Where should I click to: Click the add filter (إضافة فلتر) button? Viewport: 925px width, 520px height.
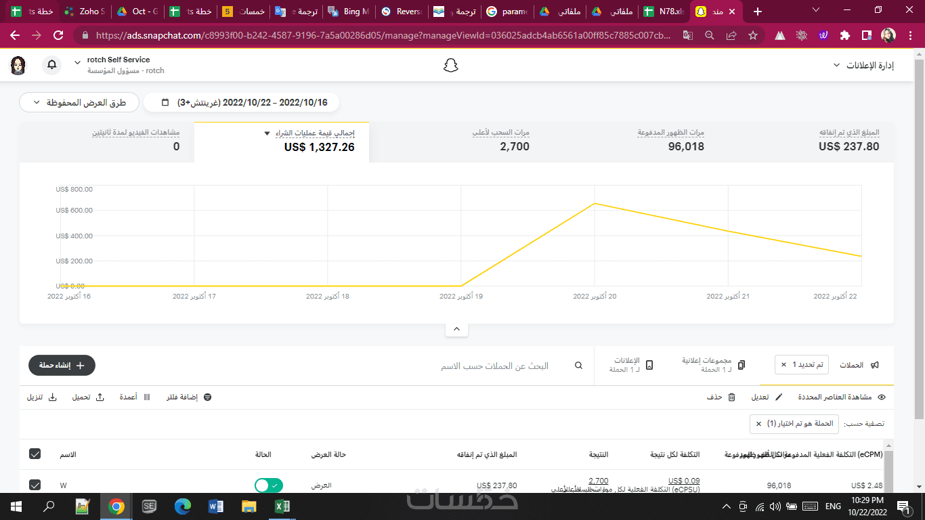pos(190,397)
